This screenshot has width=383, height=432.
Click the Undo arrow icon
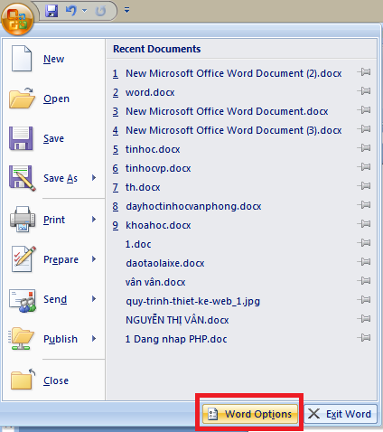71,11
